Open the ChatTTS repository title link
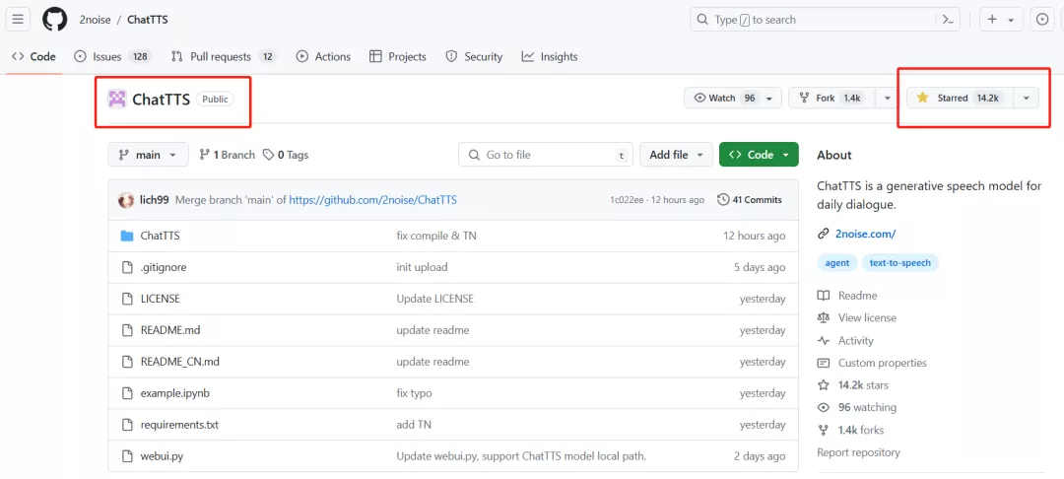Viewport: 1064px width, 479px height. click(161, 100)
